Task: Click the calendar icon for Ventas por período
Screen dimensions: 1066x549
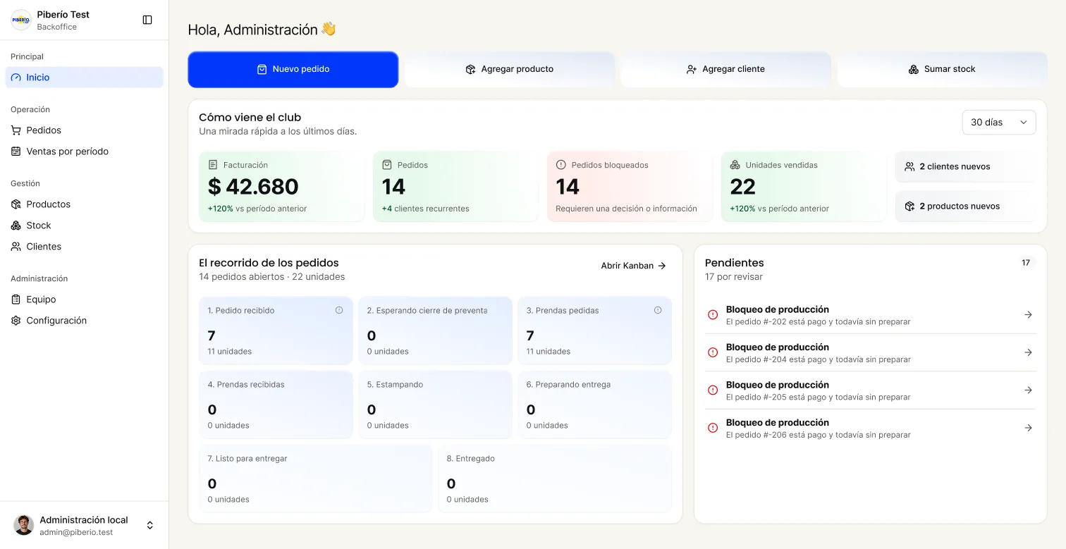Action: pos(16,152)
